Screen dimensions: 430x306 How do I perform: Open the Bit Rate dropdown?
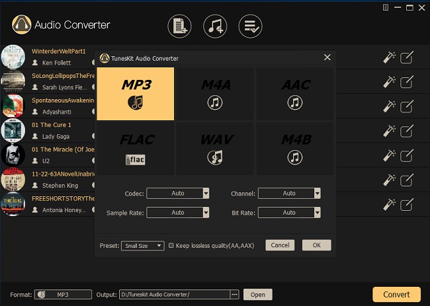[x=318, y=213]
